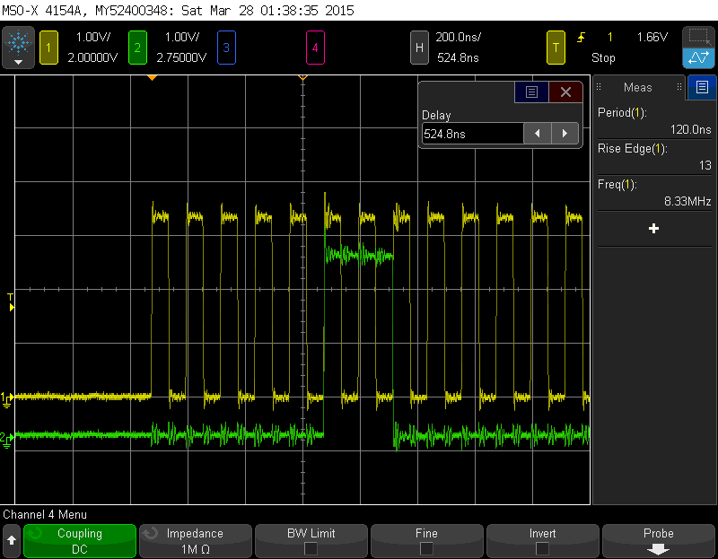718x559 pixels.
Task: Enable Channel 3 using its blue icon
Action: click(x=227, y=48)
